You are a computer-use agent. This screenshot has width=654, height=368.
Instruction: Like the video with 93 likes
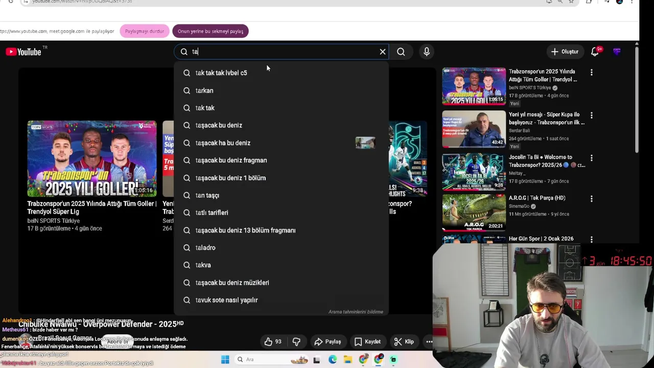pyautogui.click(x=273, y=341)
